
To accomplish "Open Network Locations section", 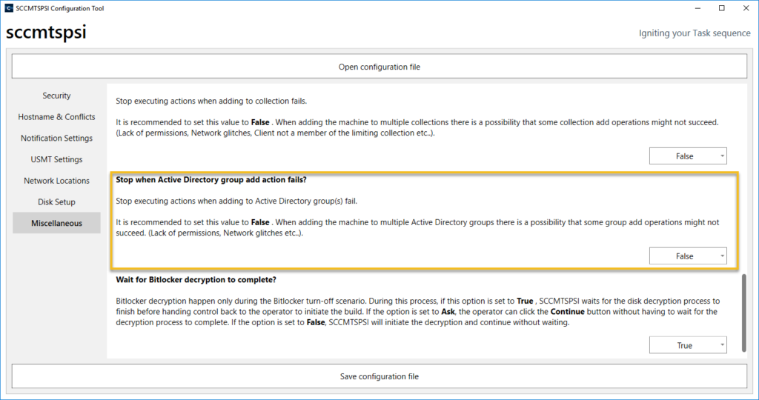I will [56, 181].
